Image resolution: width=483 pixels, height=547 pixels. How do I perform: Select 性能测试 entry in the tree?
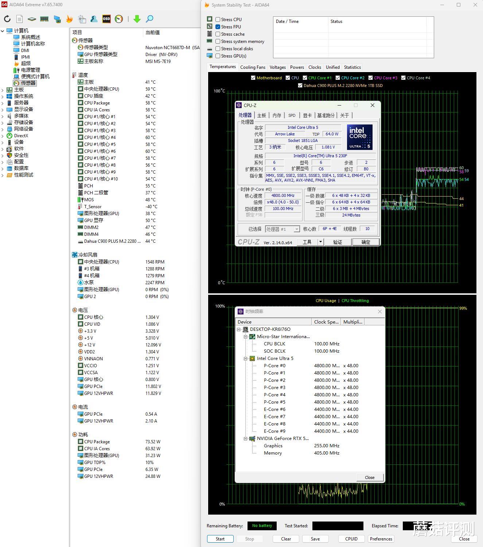pos(24,175)
